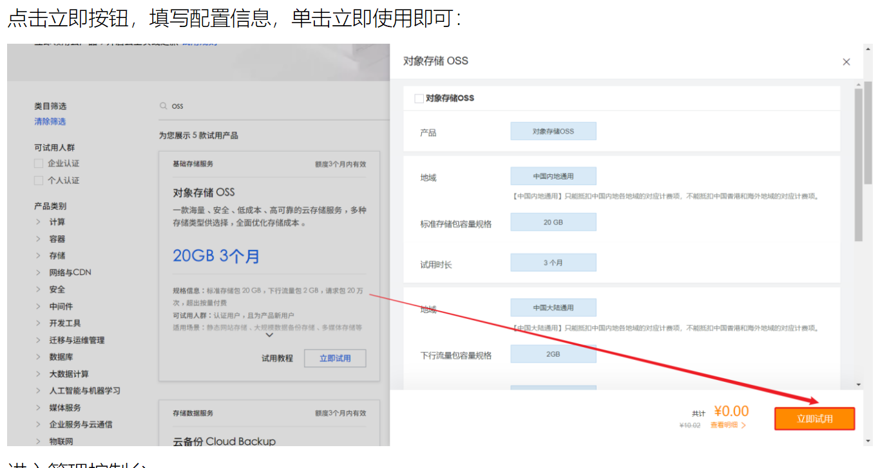The height and width of the screenshot is (468, 878).
Task: Click the 20GB 3个月 offer text
Action: click(x=216, y=256)
